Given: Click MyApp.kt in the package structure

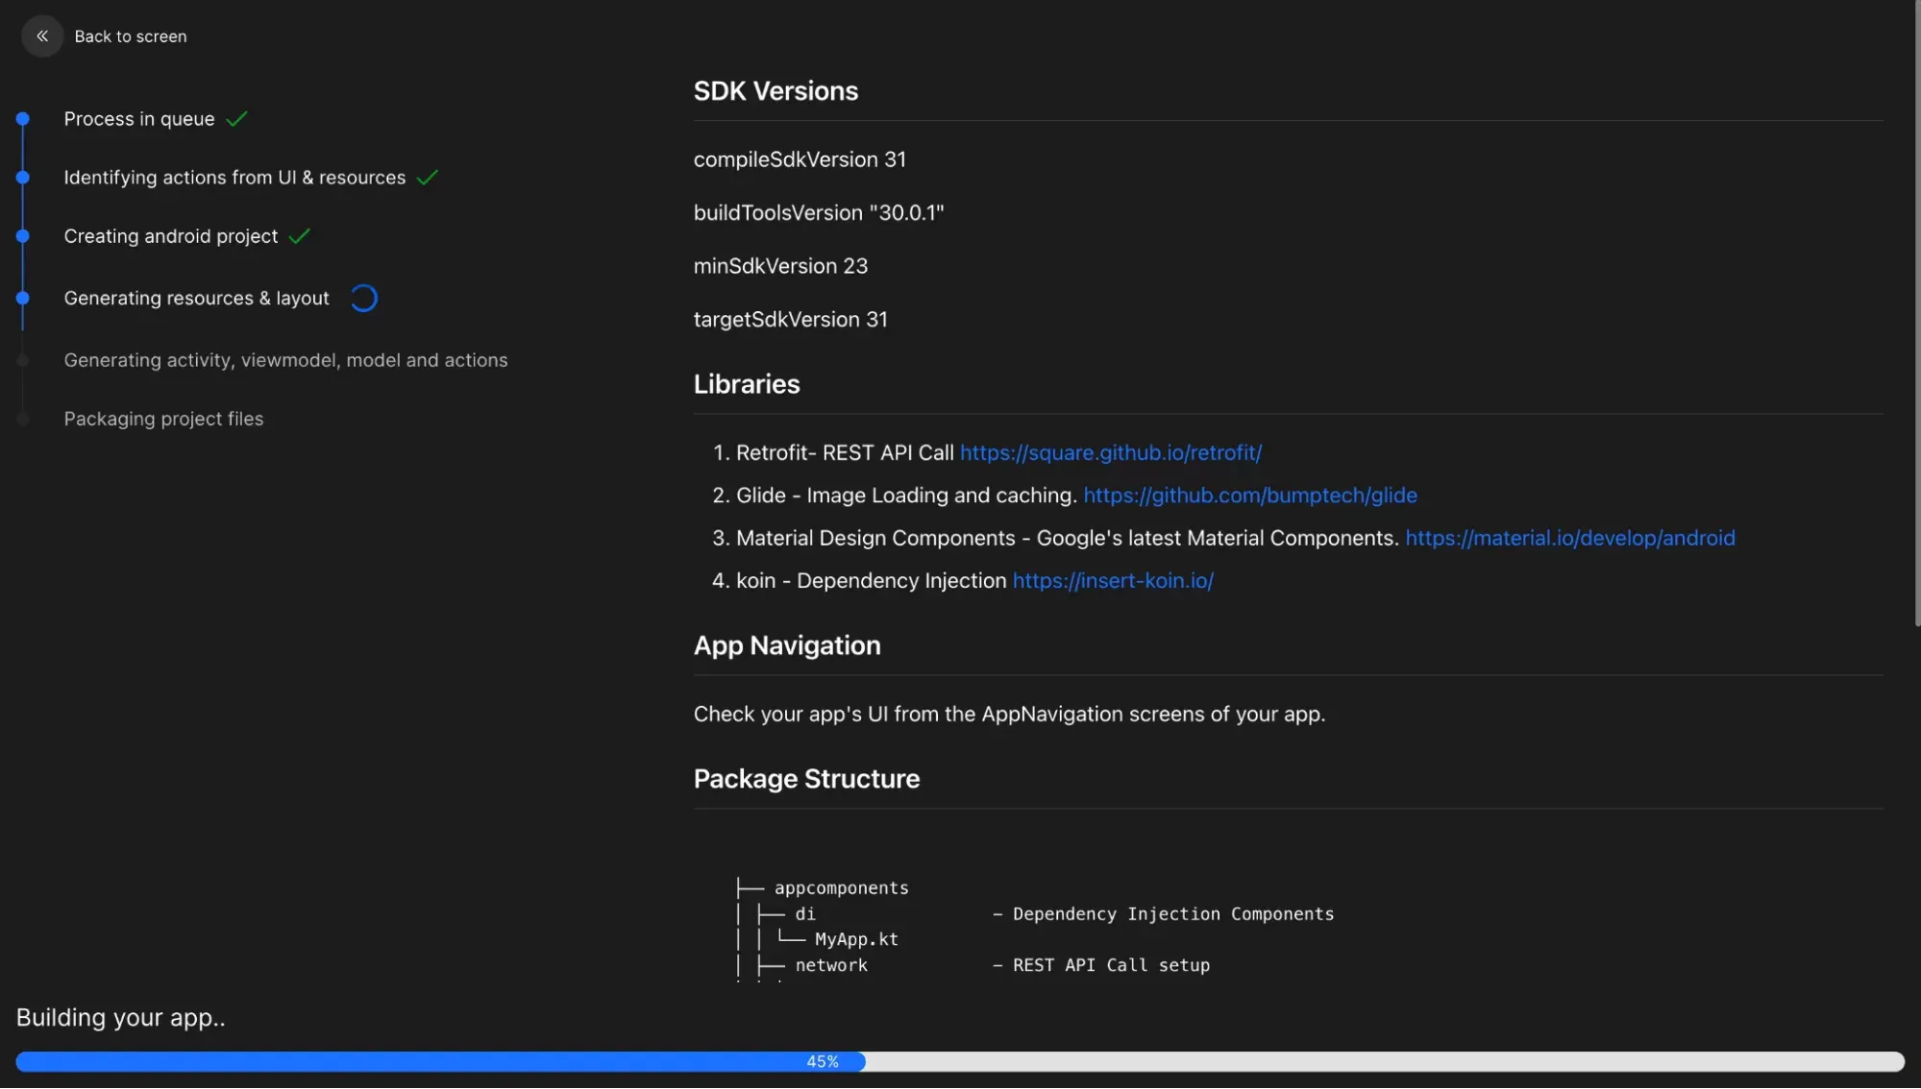Looking at the screenshot, I should (855, 939).
